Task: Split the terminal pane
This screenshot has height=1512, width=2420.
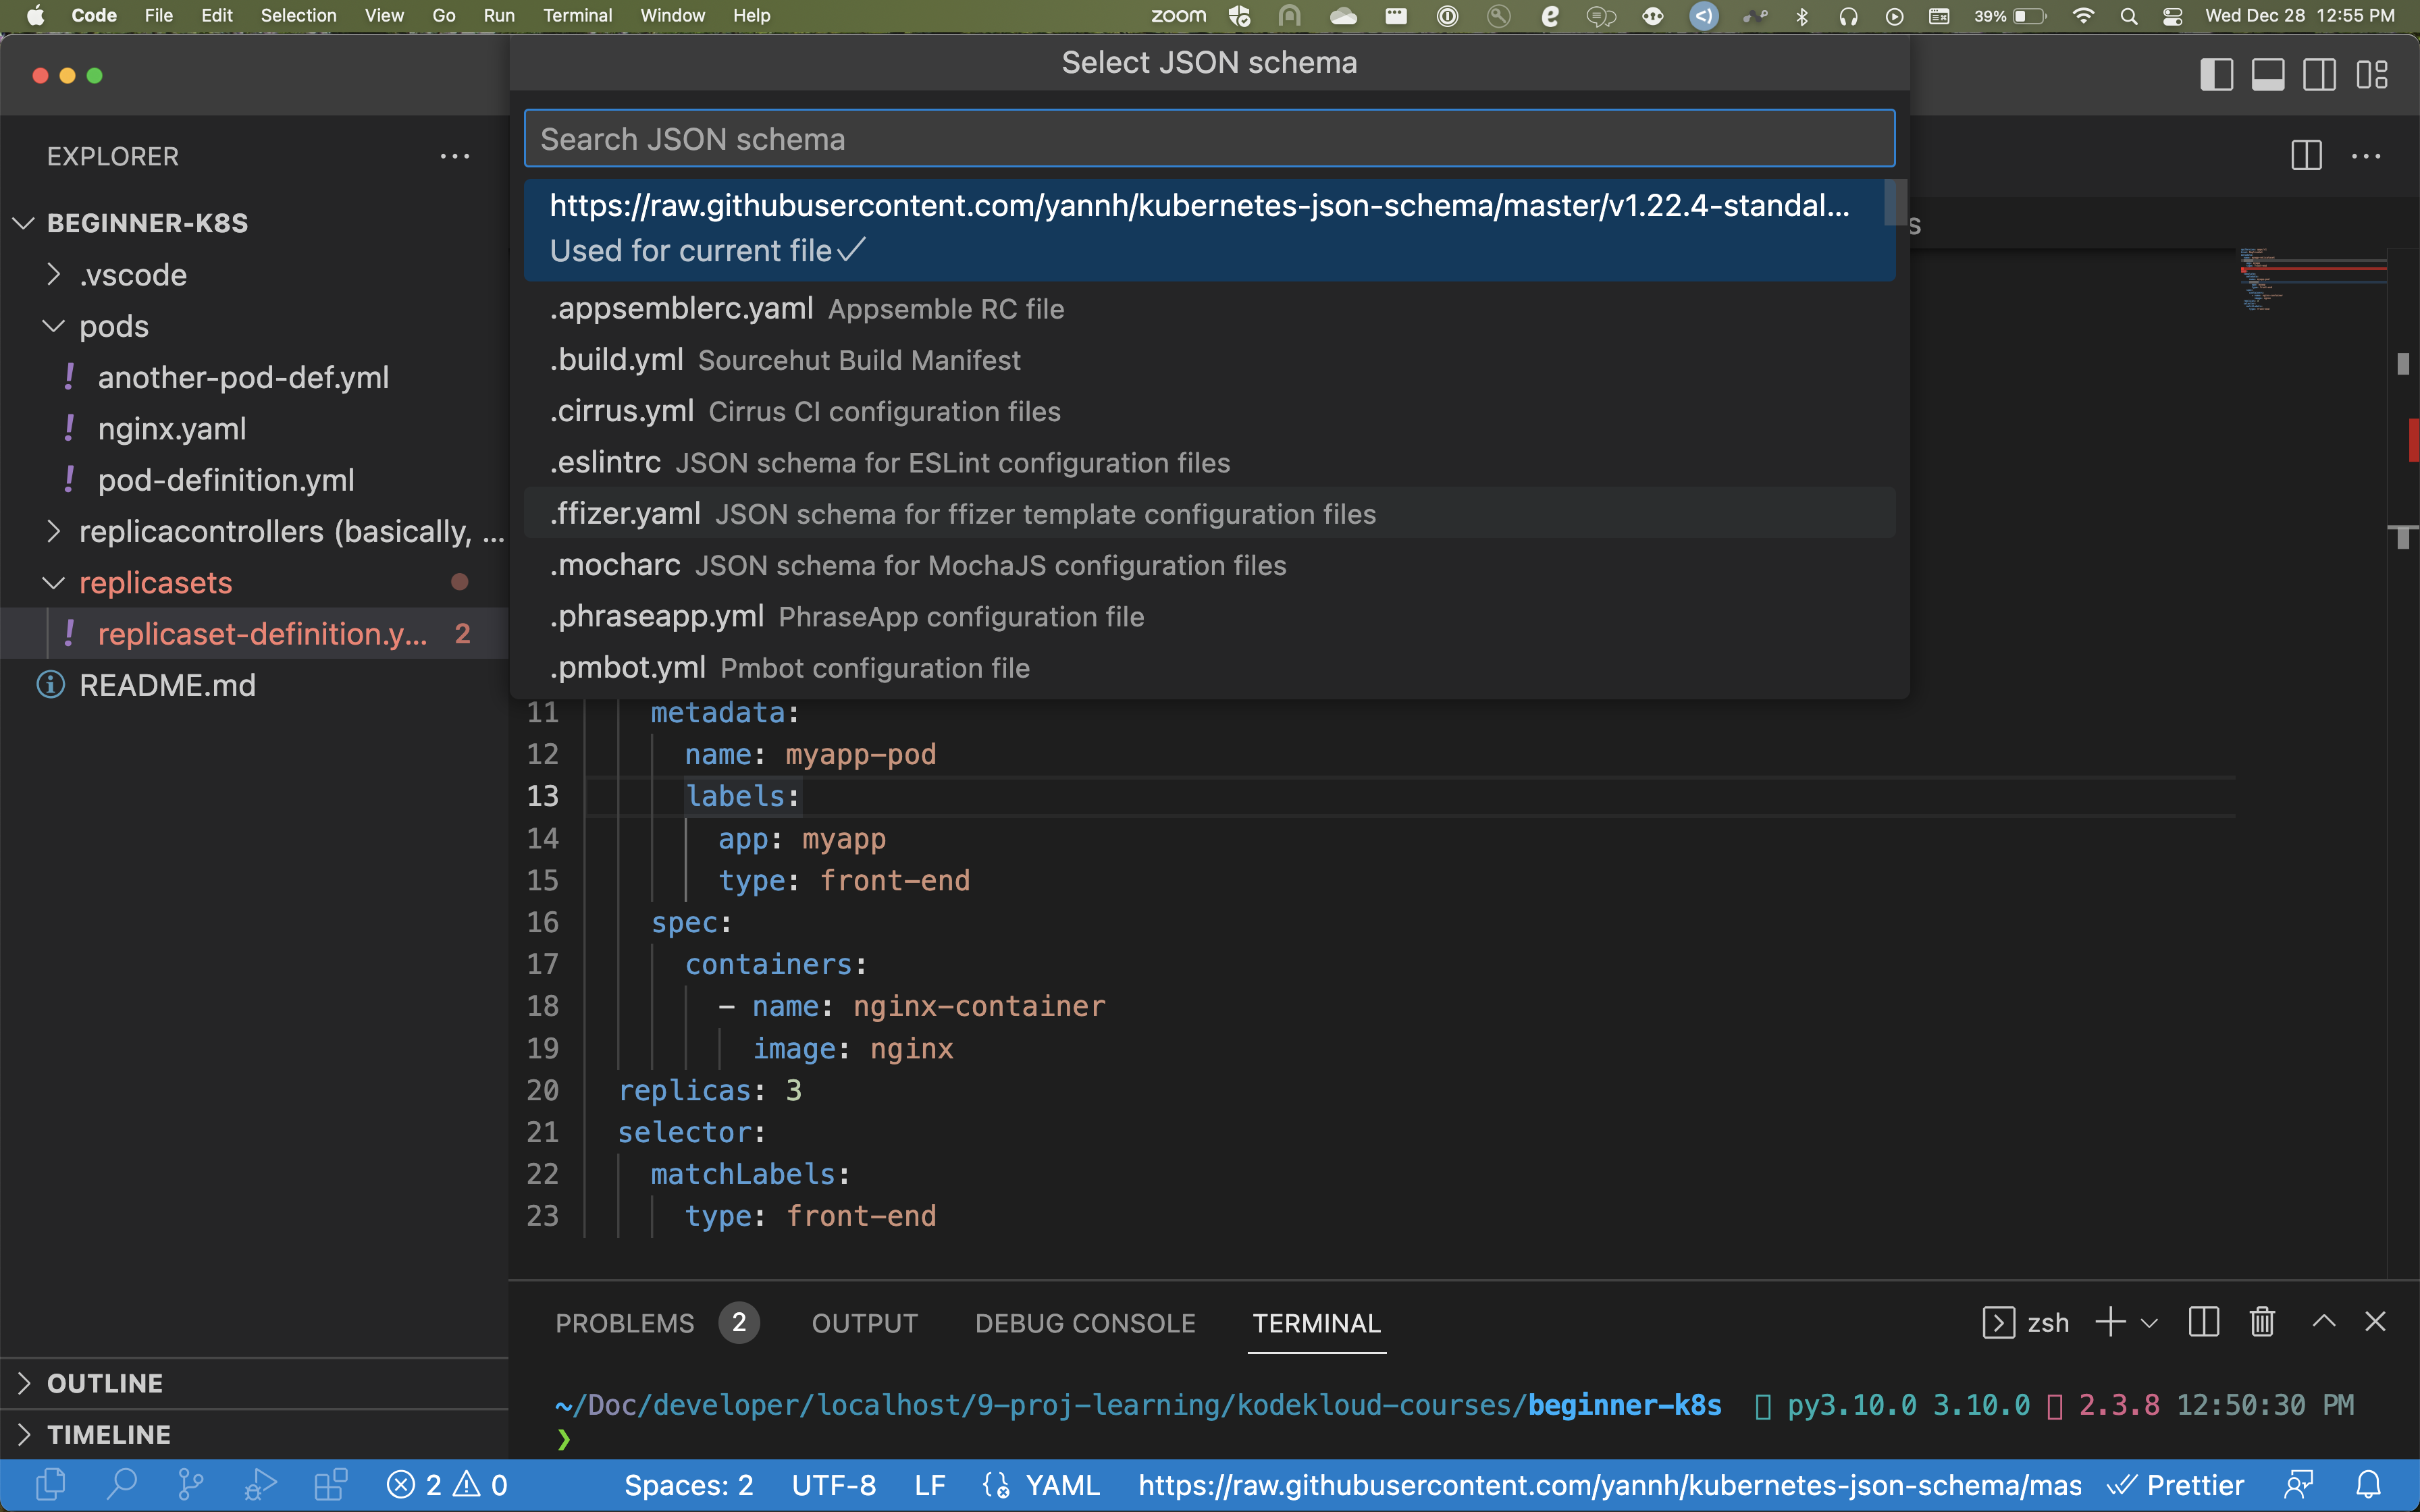Action: pos(2203,1322)
